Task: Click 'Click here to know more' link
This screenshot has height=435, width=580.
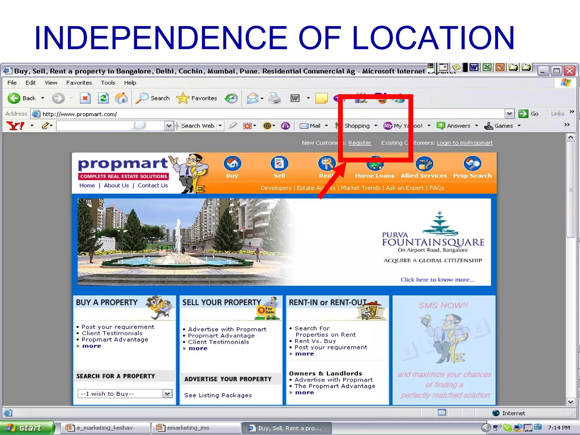Action: [438, 280]
